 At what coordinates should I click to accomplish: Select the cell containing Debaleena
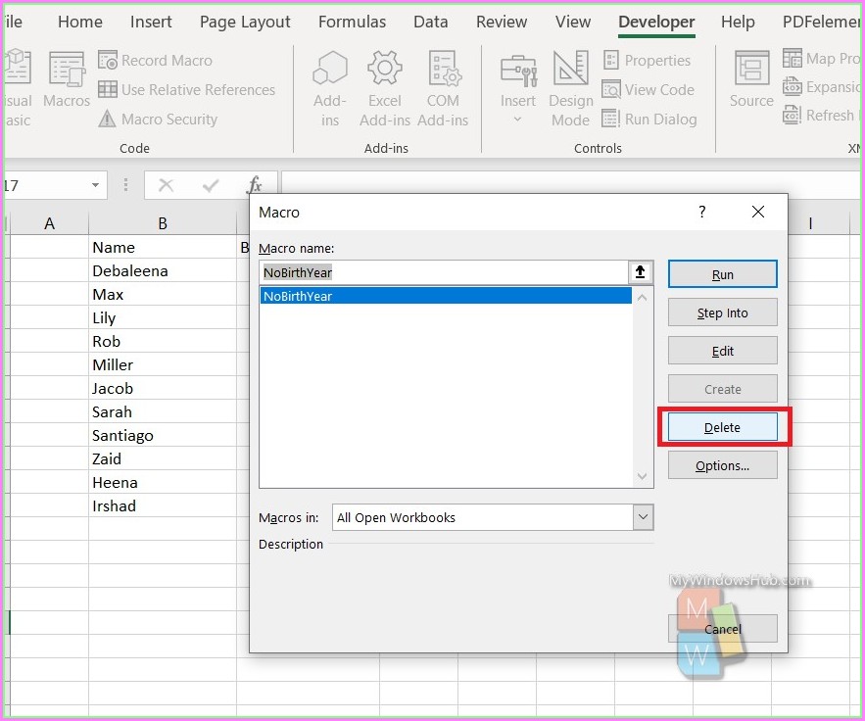coord(163,270)
